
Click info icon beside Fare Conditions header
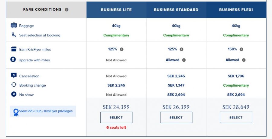tap(66, 10)
